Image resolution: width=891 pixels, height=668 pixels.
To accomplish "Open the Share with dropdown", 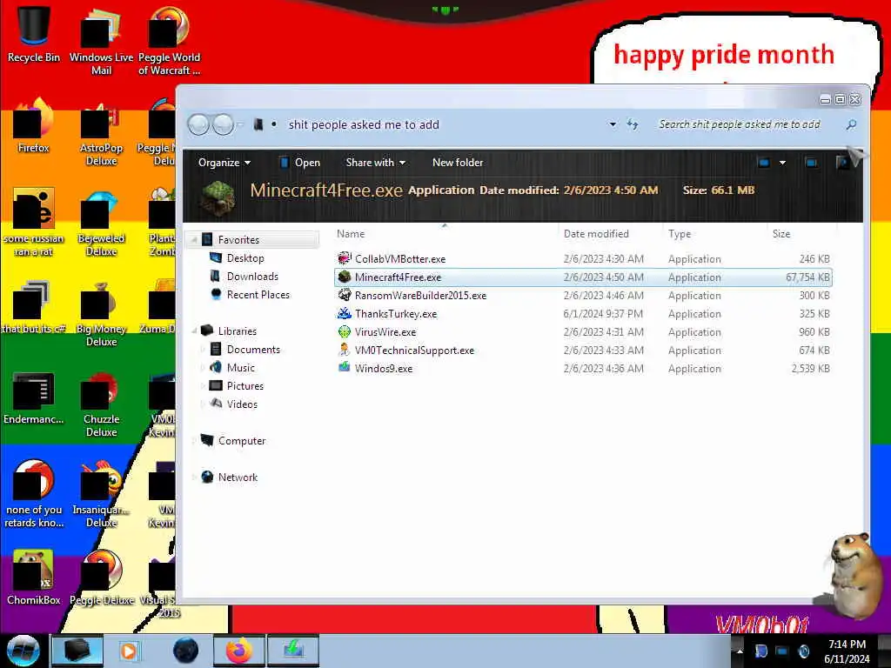I will (376, 163).
